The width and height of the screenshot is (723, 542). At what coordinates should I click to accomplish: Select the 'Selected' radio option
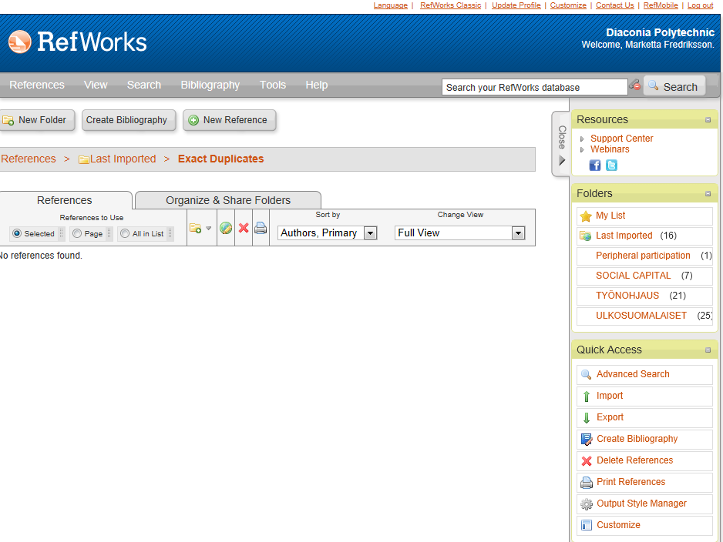pyautogui.click(x=17, y=233)
